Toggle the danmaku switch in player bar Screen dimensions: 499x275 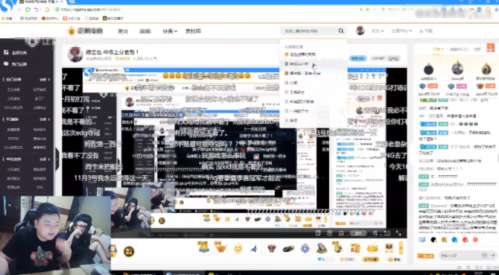pos(358,233)
